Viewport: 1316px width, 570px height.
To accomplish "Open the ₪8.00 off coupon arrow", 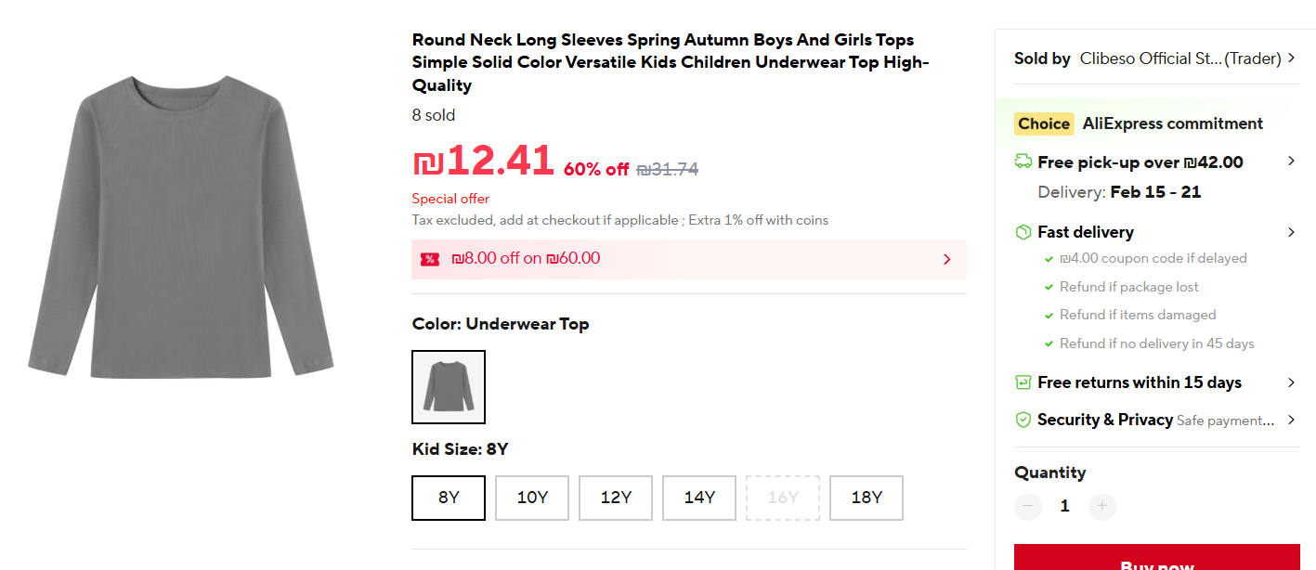I will (947, 259).
